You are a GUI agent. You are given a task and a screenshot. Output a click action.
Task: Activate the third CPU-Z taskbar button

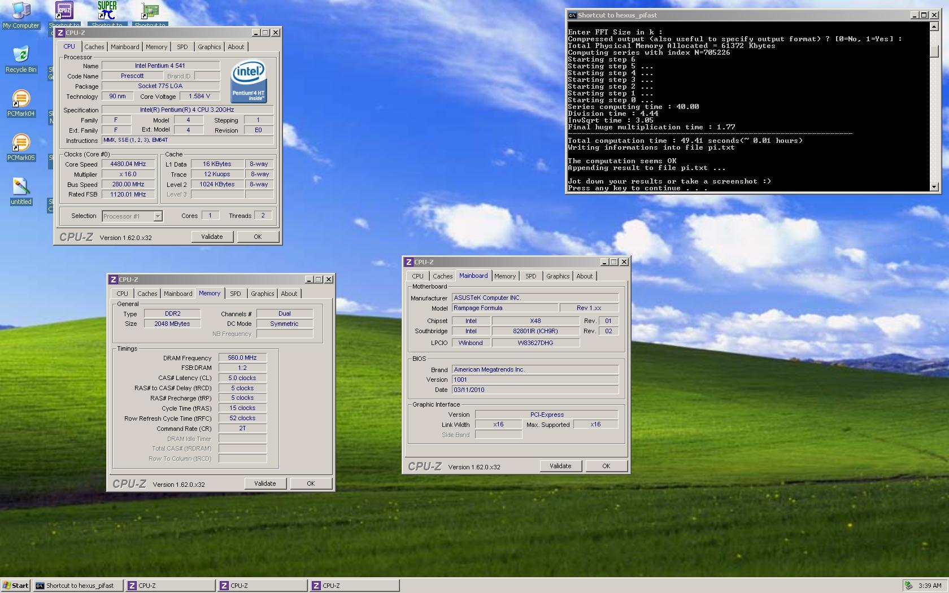point(354,586)
